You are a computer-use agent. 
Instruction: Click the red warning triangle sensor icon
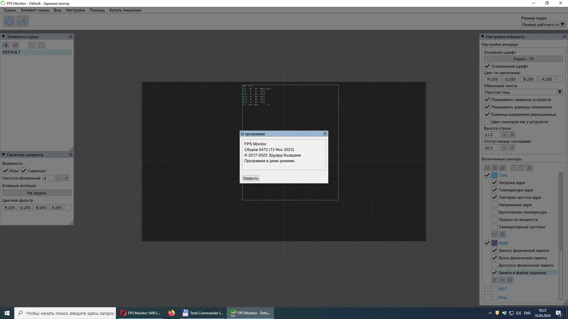(529, 168)
